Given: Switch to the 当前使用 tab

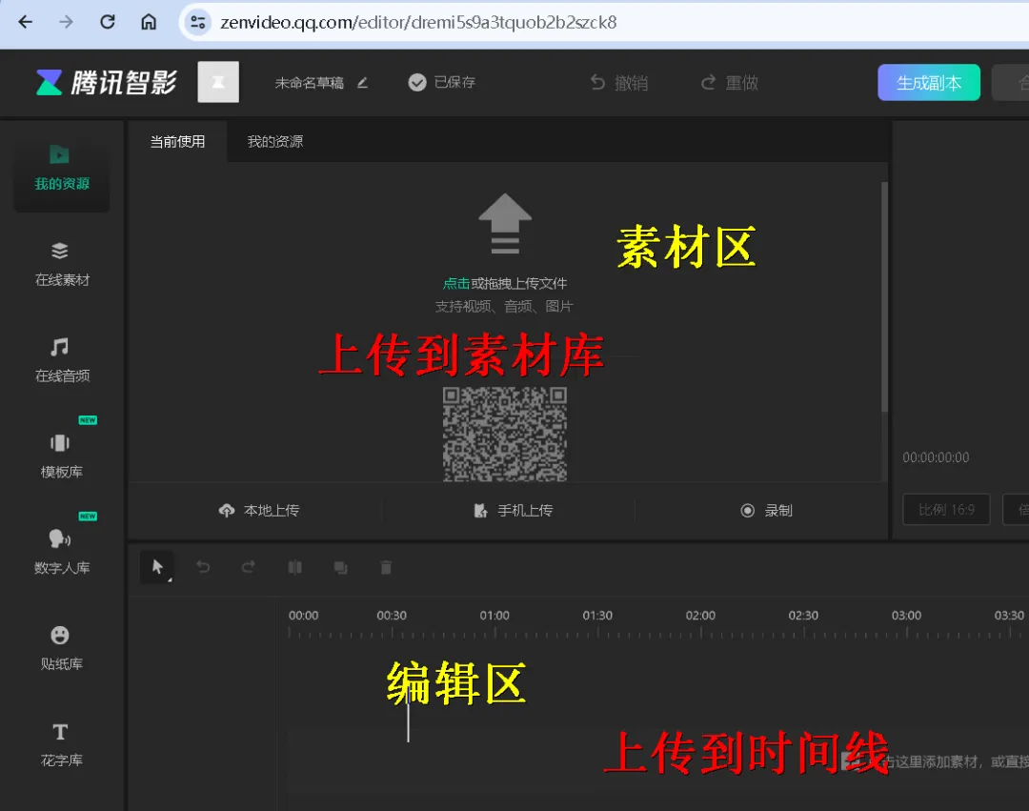Looking at the screenshot, I should click(x=177, y=140).
